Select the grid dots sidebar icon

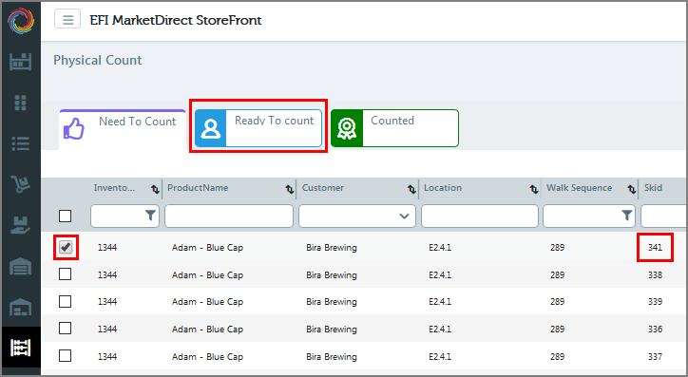click(21, 103)
